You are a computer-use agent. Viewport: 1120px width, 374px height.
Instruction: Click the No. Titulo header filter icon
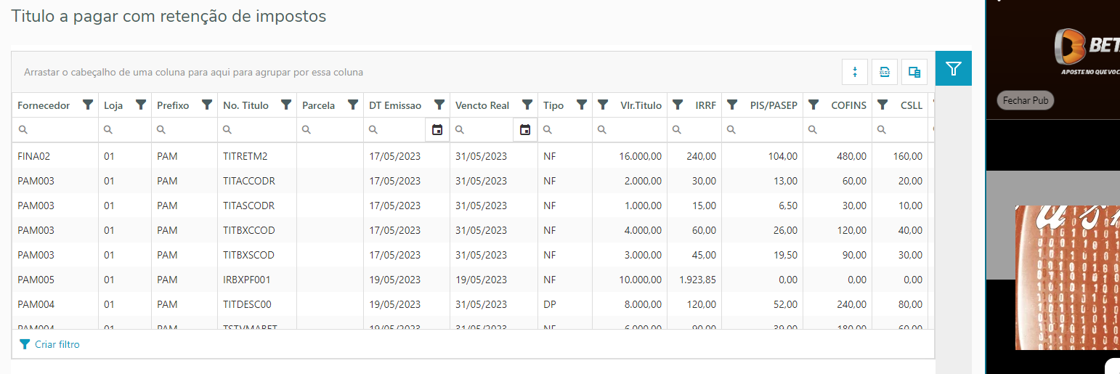click(x=286, y=105)
